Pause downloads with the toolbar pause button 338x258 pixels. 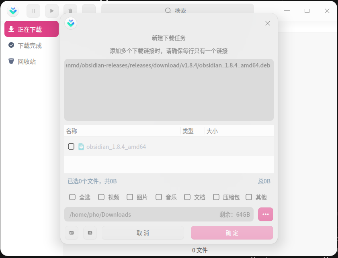click(33, 11)
